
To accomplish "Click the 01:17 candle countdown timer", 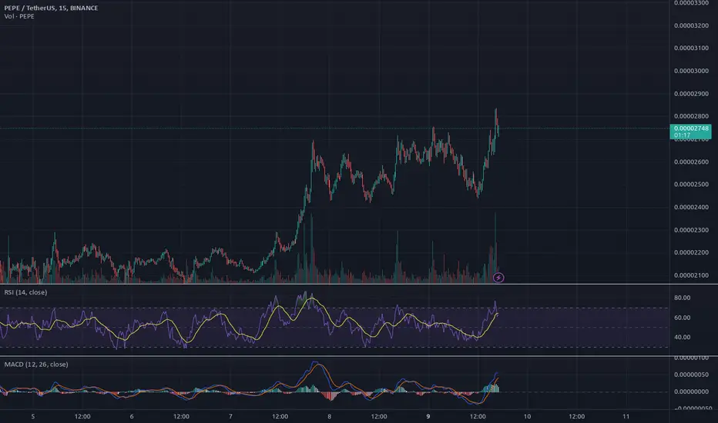I will point(682,135).
